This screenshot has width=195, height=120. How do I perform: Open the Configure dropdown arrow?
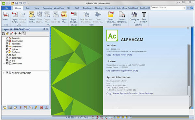tap(134, 22)
